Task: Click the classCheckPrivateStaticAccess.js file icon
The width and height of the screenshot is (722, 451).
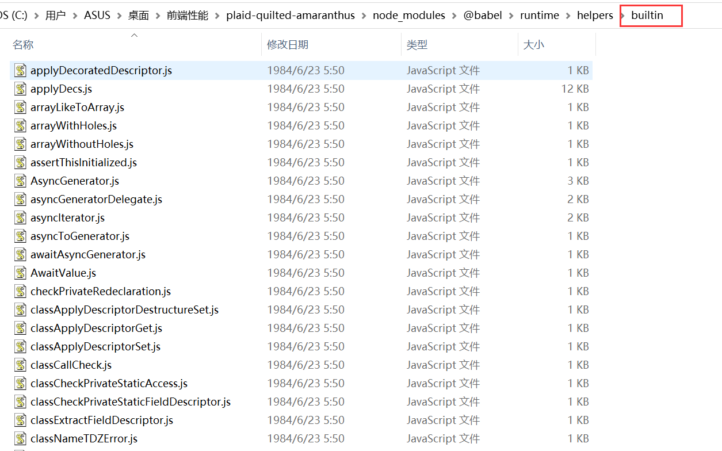Action: [x=21, y=383]
